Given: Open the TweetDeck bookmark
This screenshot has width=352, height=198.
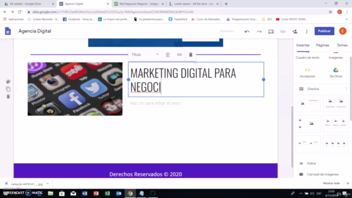Looking at the screenshot, I should (x=178, y=19).
